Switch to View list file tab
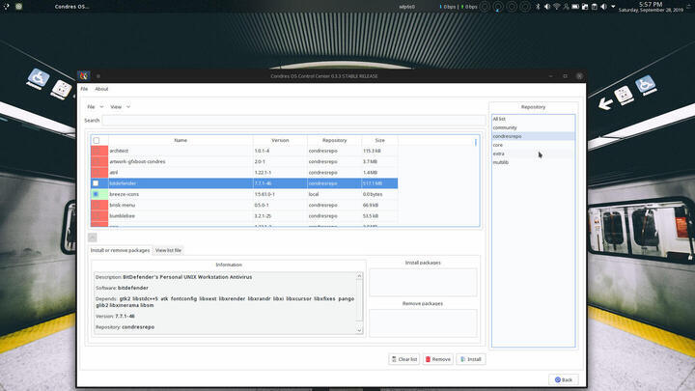 168,250
